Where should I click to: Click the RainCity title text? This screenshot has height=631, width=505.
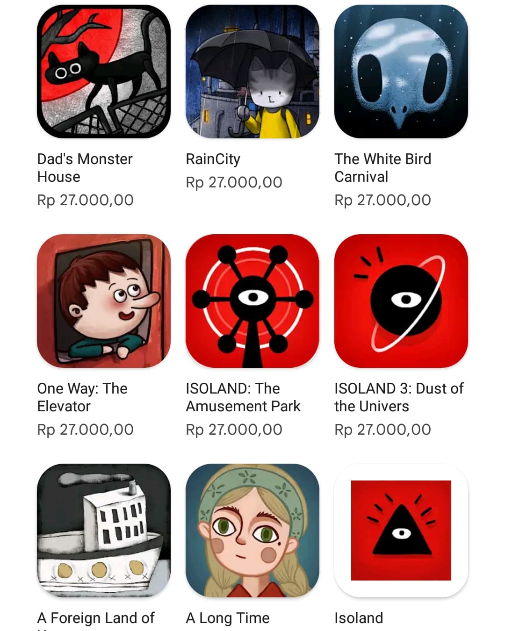coord(213,159)
